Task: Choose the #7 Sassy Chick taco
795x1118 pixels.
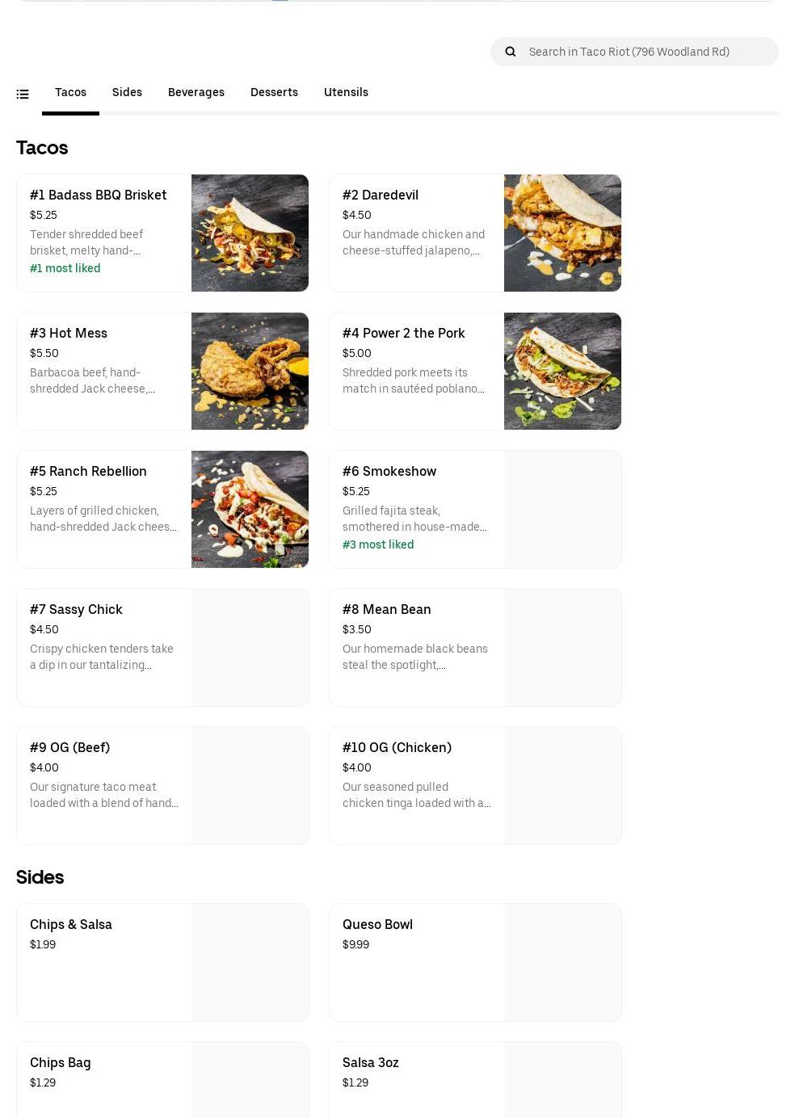Action: click(x=162, y=647)
